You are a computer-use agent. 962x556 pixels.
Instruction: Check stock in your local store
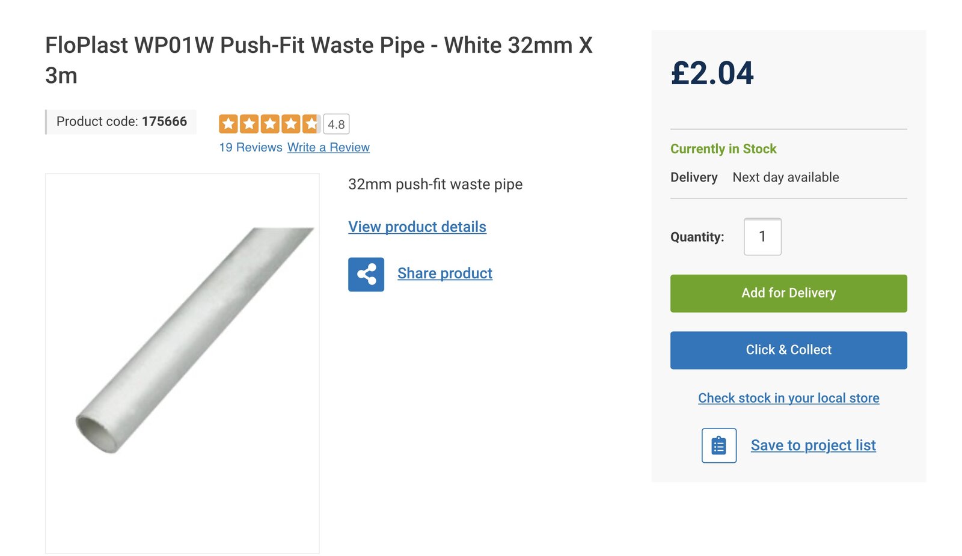[x=788, y=398]
